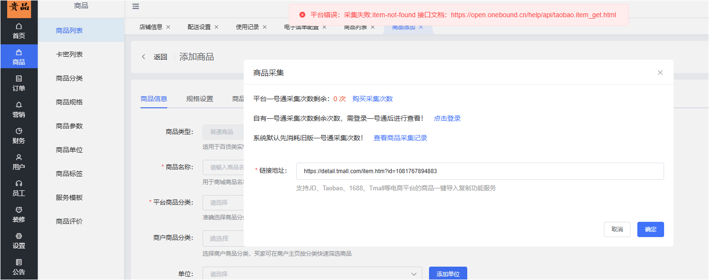
Task: Open the 设置 settings gear icon
Action: click(19, 236)
